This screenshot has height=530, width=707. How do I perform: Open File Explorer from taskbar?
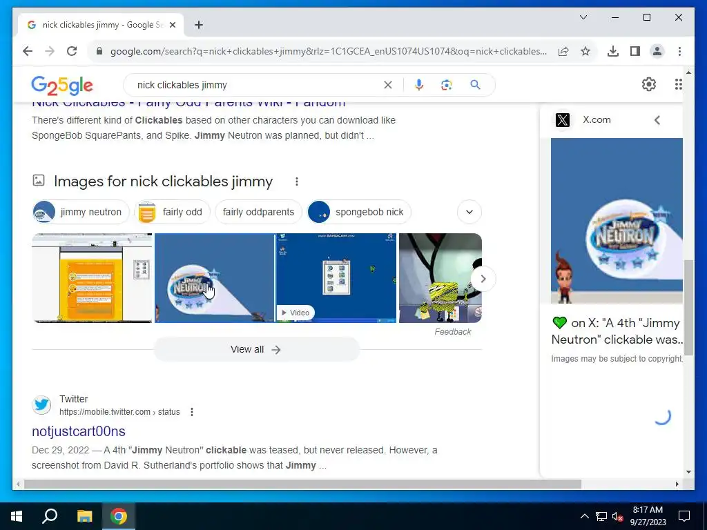coord(84,516)
